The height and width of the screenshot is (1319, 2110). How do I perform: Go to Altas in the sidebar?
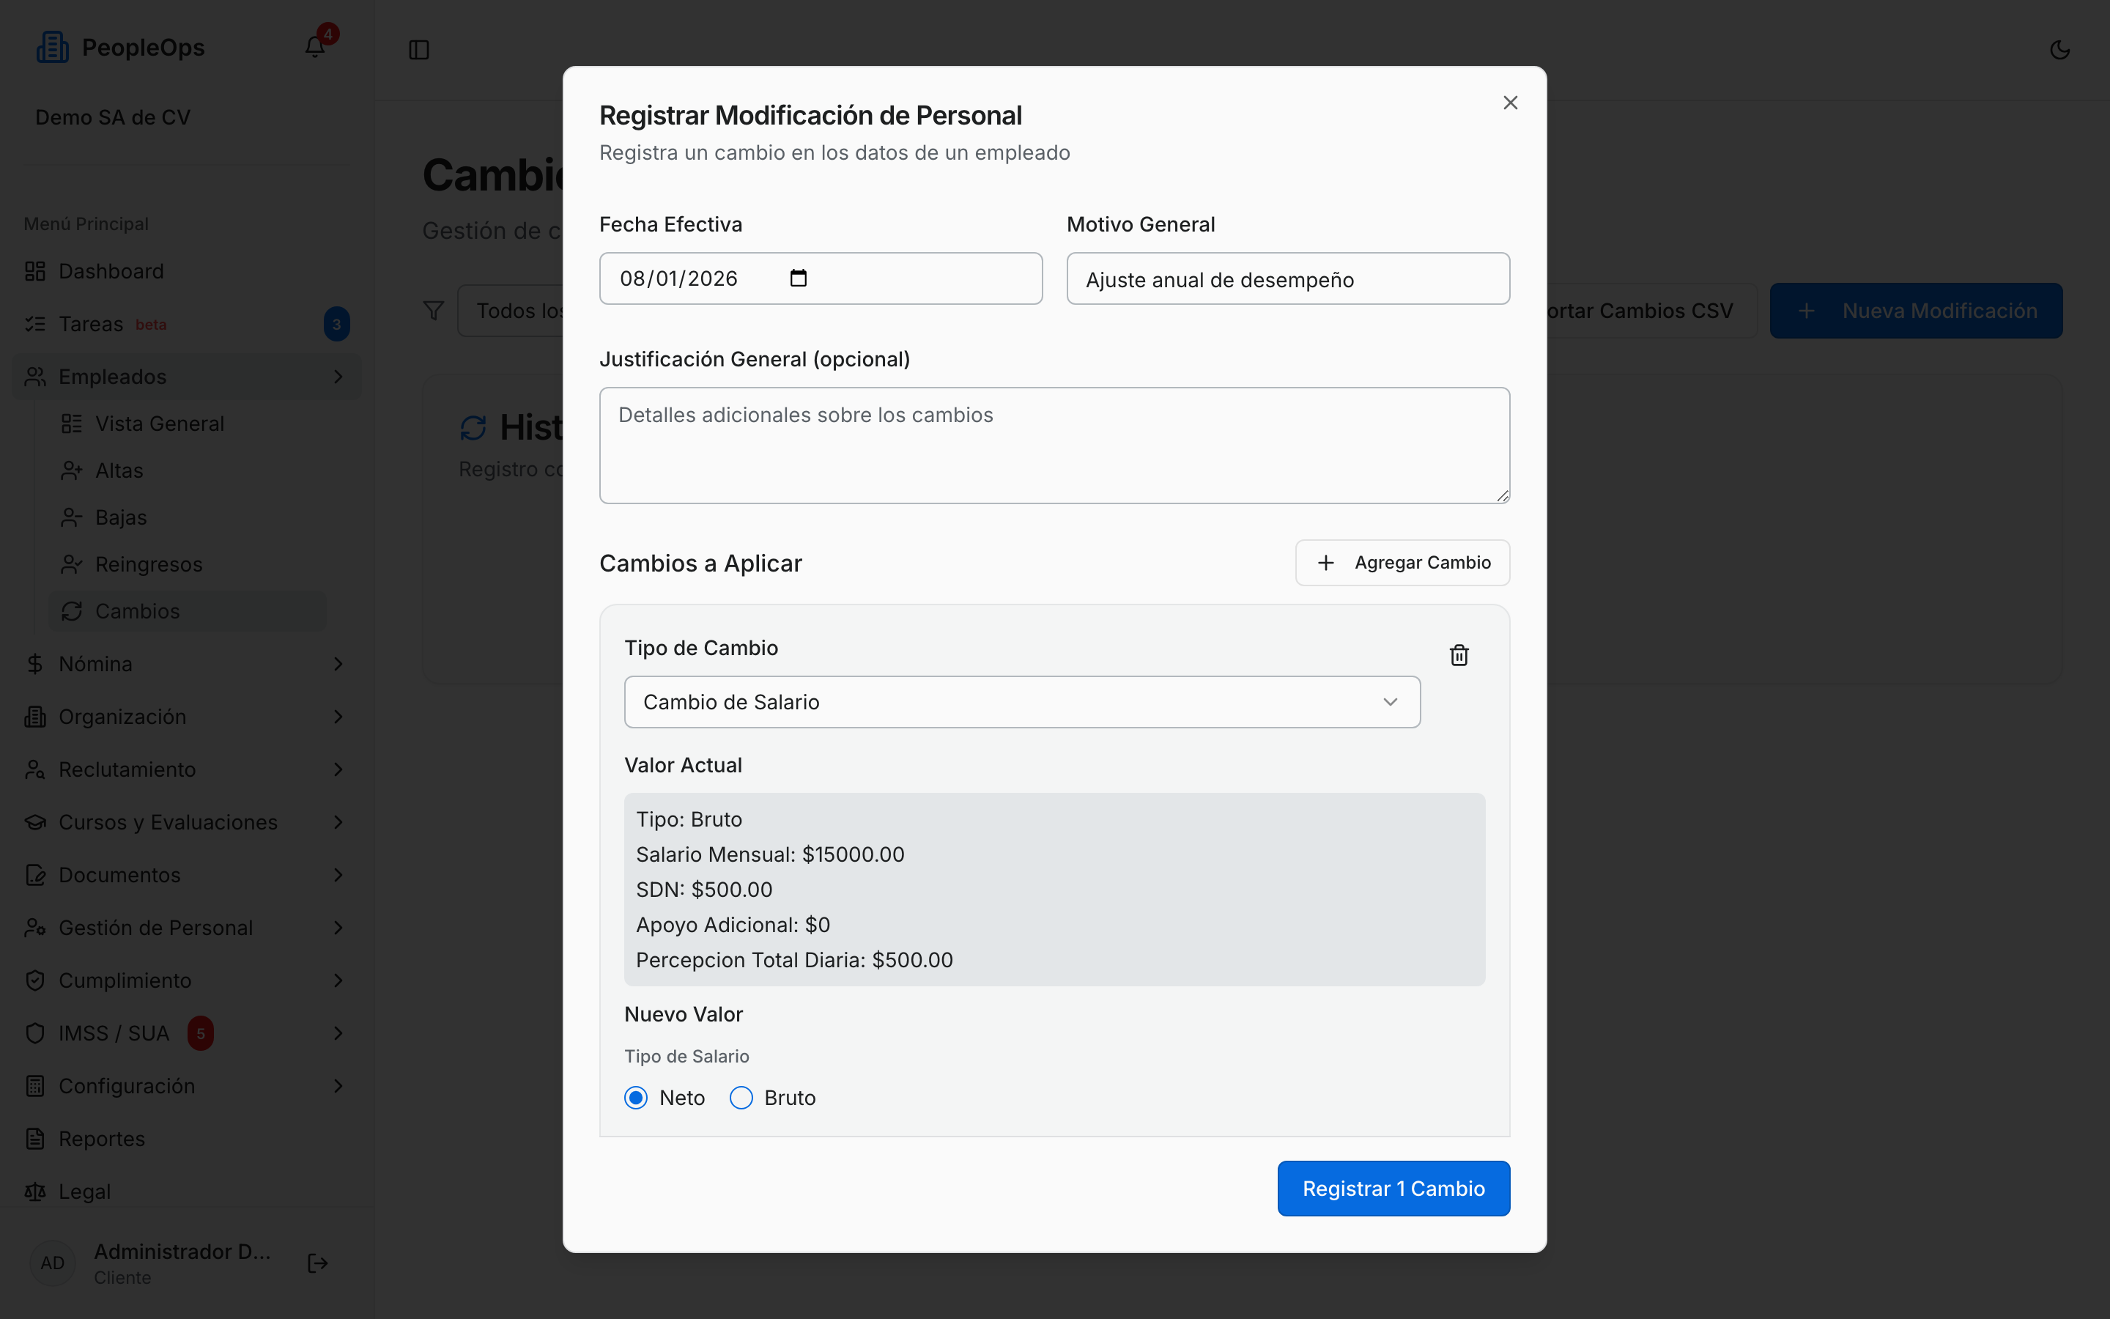188,471
